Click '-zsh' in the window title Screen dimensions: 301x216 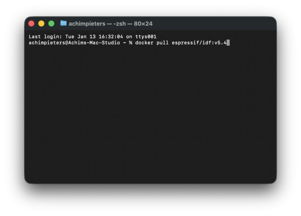coord(121,24)
